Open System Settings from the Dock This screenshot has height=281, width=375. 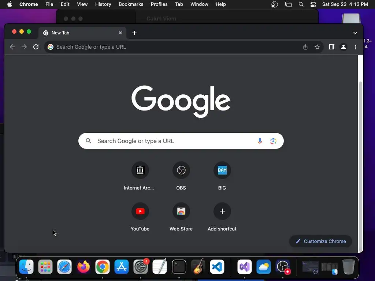pos(141,267)
